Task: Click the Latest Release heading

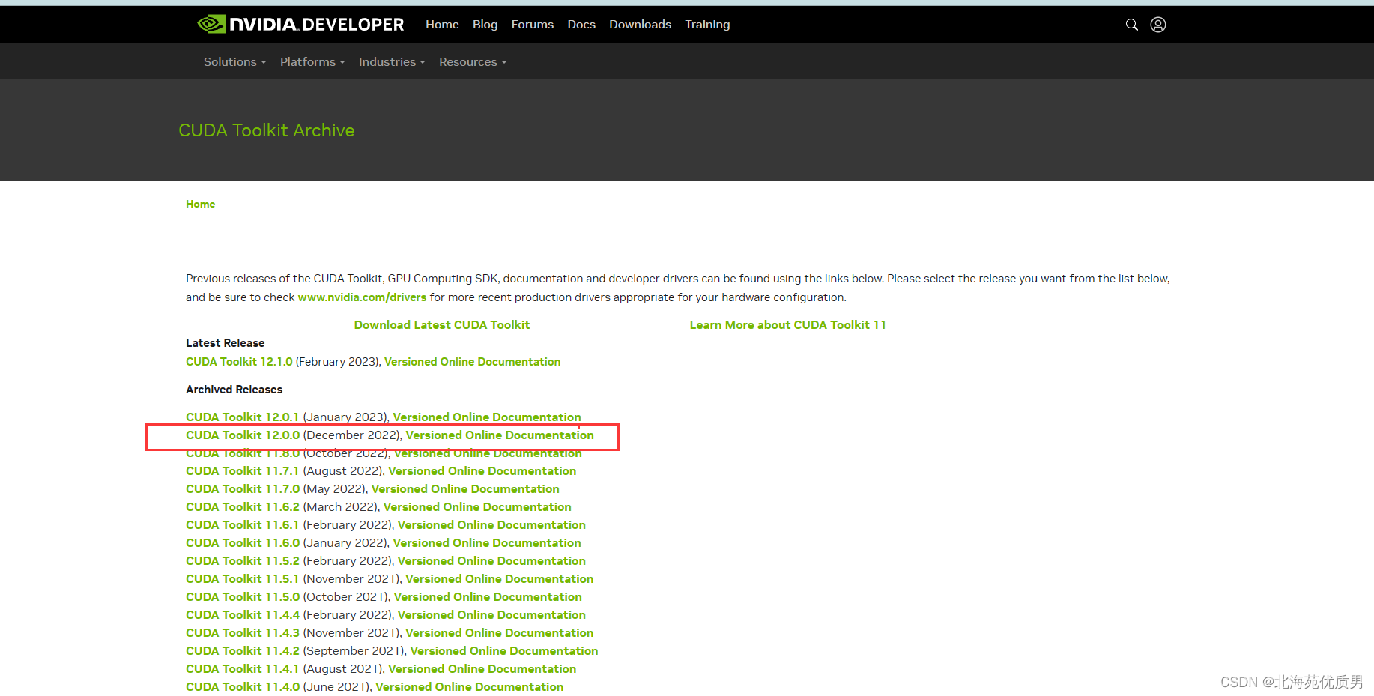Action: click(x=225, y=343)
